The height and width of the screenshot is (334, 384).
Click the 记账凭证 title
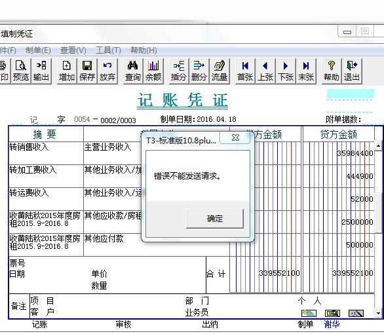(182, 100)
